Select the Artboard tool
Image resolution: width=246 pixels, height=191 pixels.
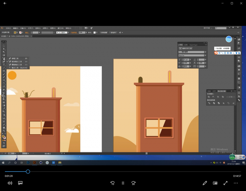4,121
